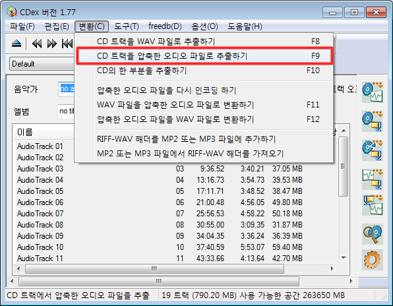Viewport: 393px width, 306px height.
Task: Click the extract CD to WAV sidebar icon
Action: point(373,92)
